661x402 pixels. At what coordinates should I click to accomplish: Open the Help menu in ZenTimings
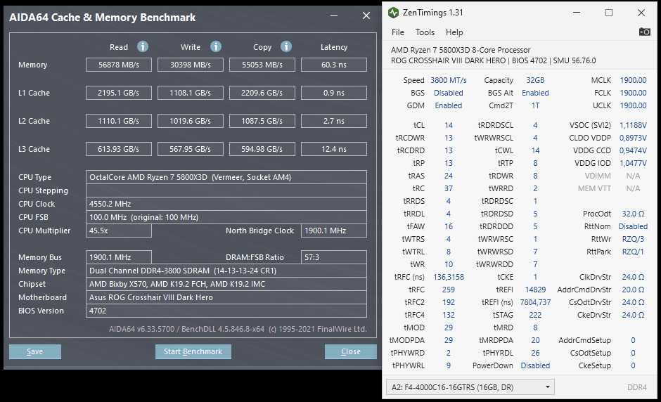click(x=454, y=32)
